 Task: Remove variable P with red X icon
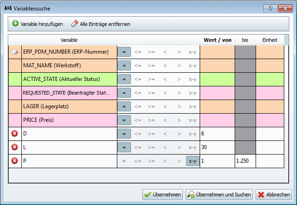15,161
